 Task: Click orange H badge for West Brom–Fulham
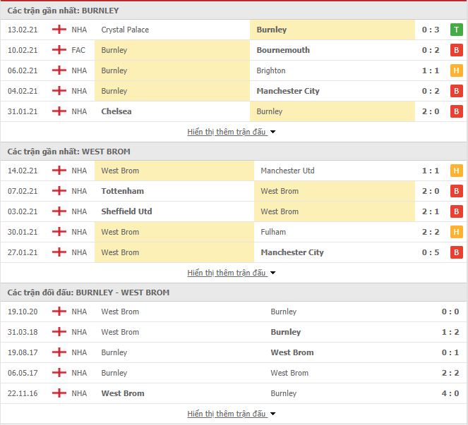coord(456,232)
